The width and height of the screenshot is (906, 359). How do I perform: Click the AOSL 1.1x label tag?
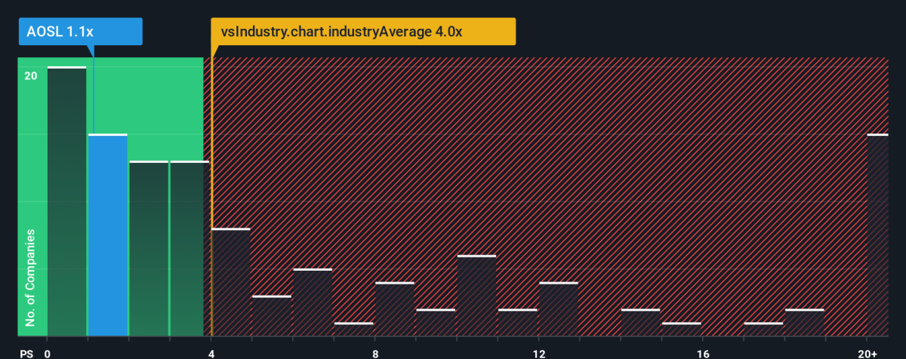tap(80, 32)
